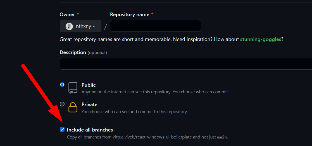This screenshot has height=146, width=312.
Task: Click the nthxny owner avatar icon
Action: [69, 26]
